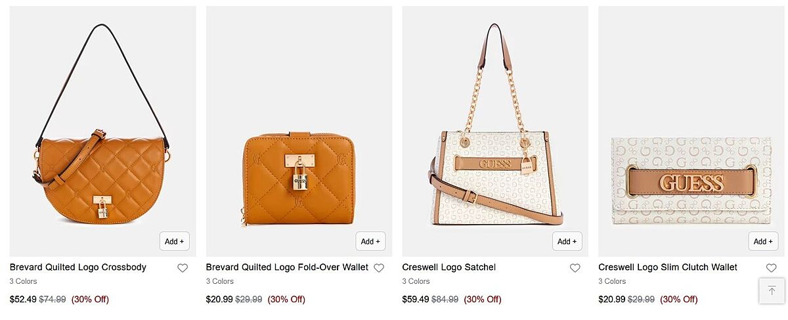Image resolution: width=788 pixels, height=320 pixels.
Task: View the white logo satchel with chain image
Action: pyautogui.click(x=495, y=131)
